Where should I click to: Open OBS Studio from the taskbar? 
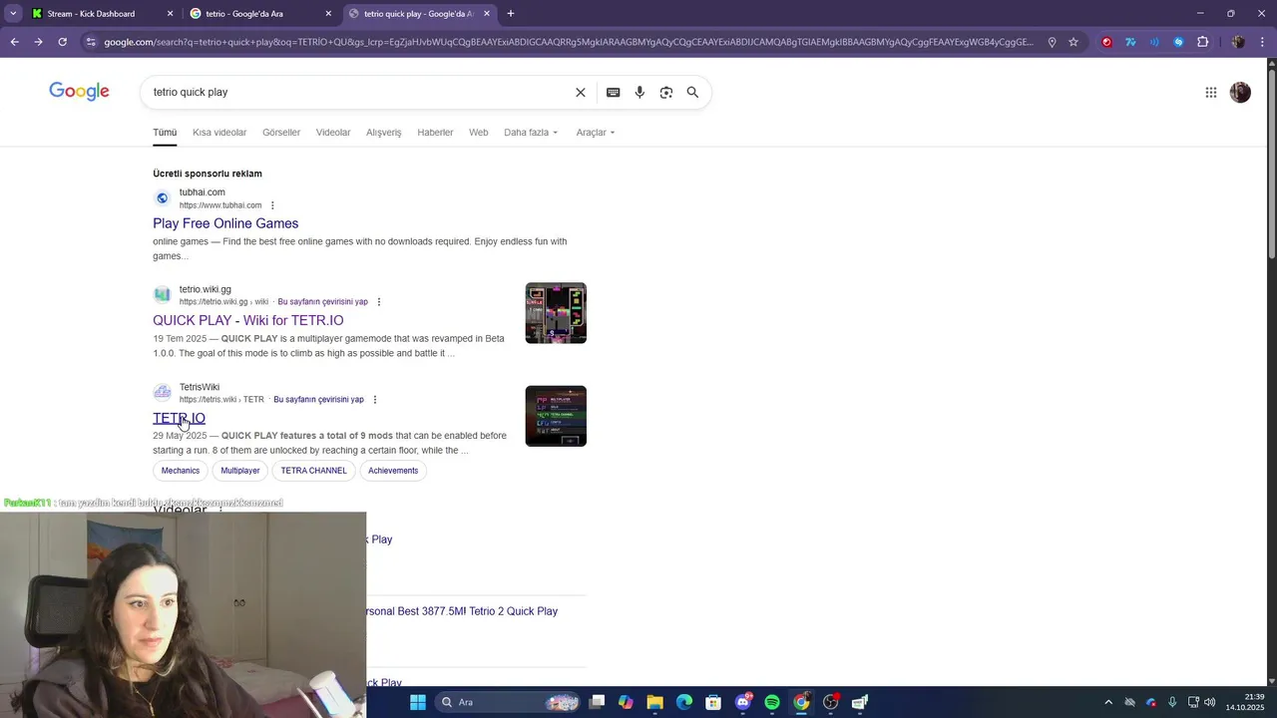tap(830, 702)
